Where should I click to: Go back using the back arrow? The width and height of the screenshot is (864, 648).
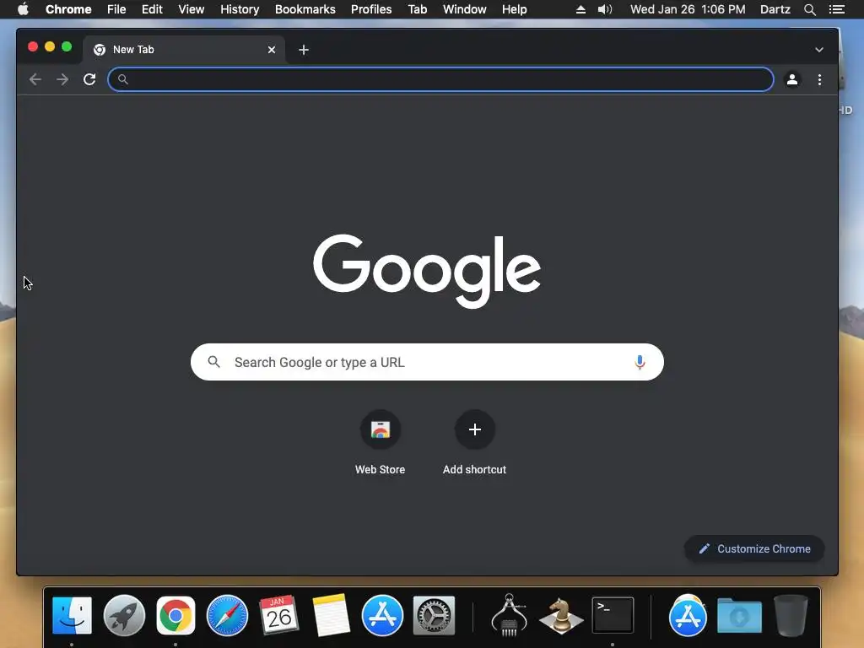(35, 79)
